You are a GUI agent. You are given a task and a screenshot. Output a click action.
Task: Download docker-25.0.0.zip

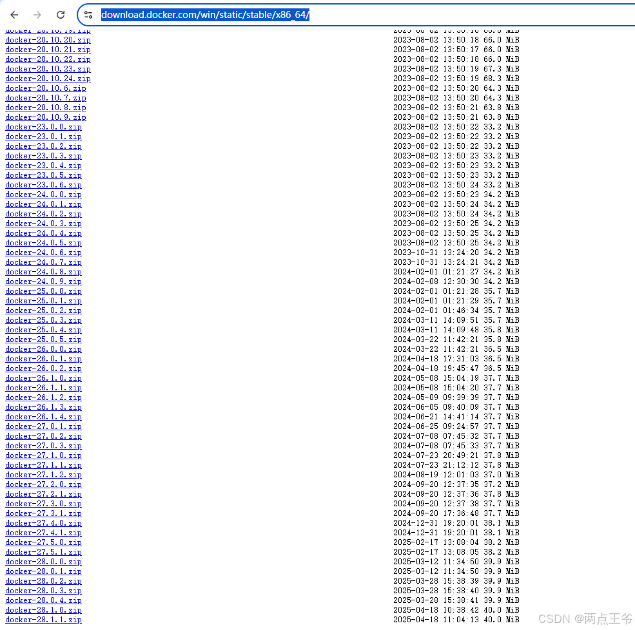pos(43,291)
